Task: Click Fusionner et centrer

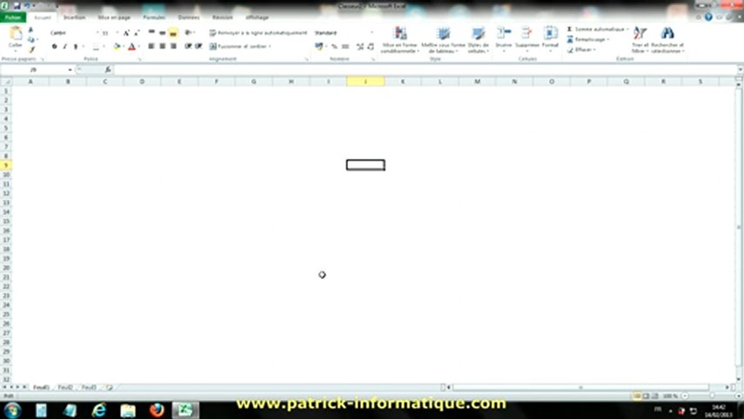Action: (x=240, y=46)
